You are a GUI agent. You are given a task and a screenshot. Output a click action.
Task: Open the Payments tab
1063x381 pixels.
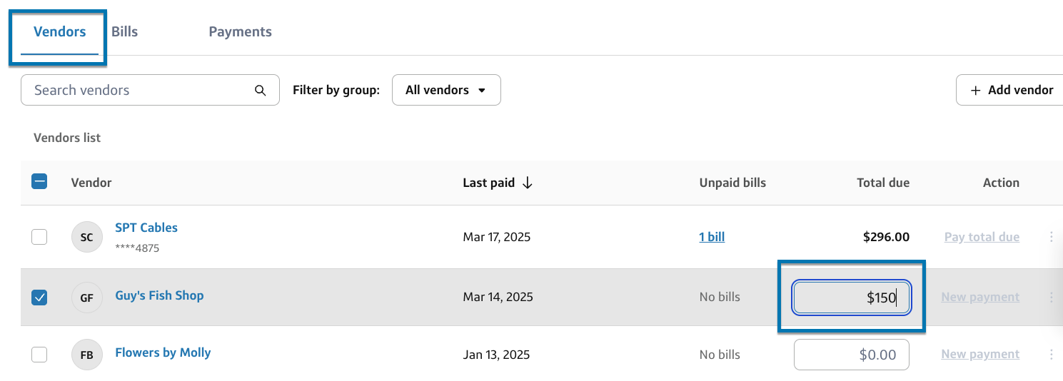click(x=240, y=32)
